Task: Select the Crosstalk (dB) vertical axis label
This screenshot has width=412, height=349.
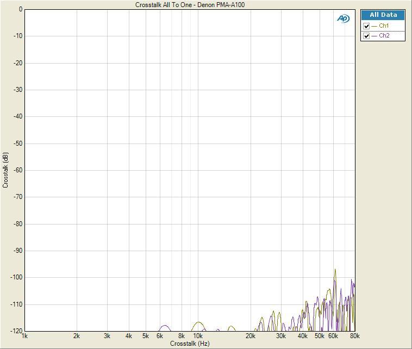Action: 5,170
